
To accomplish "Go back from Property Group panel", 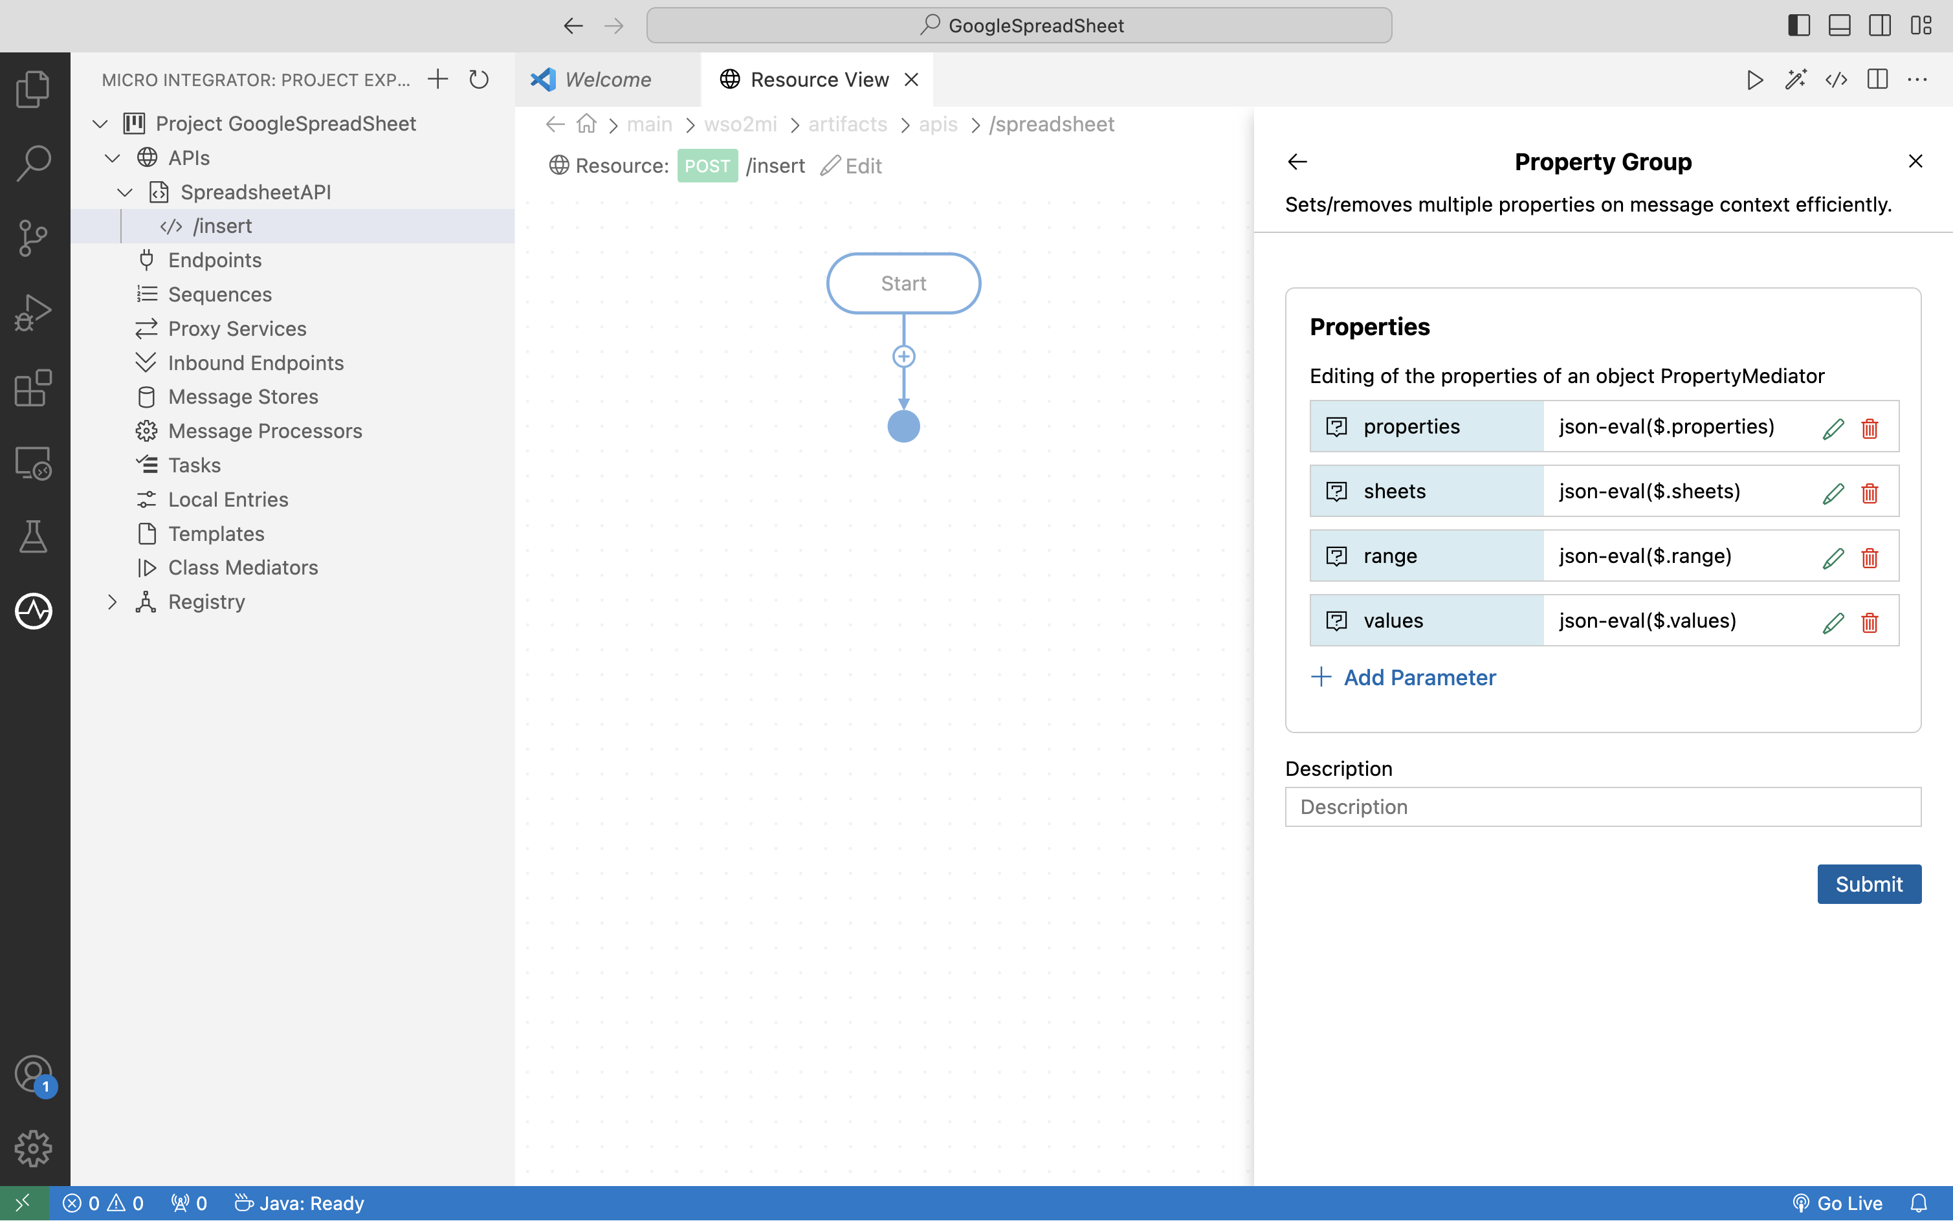I will [x=1297, y=162].
